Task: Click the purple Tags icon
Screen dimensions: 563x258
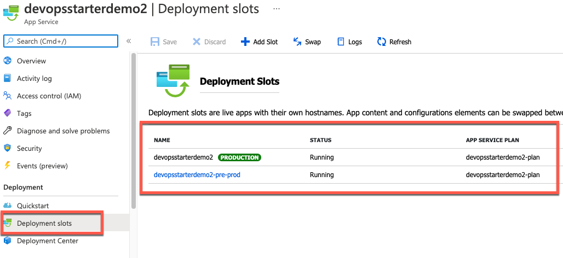Action: 8,113
